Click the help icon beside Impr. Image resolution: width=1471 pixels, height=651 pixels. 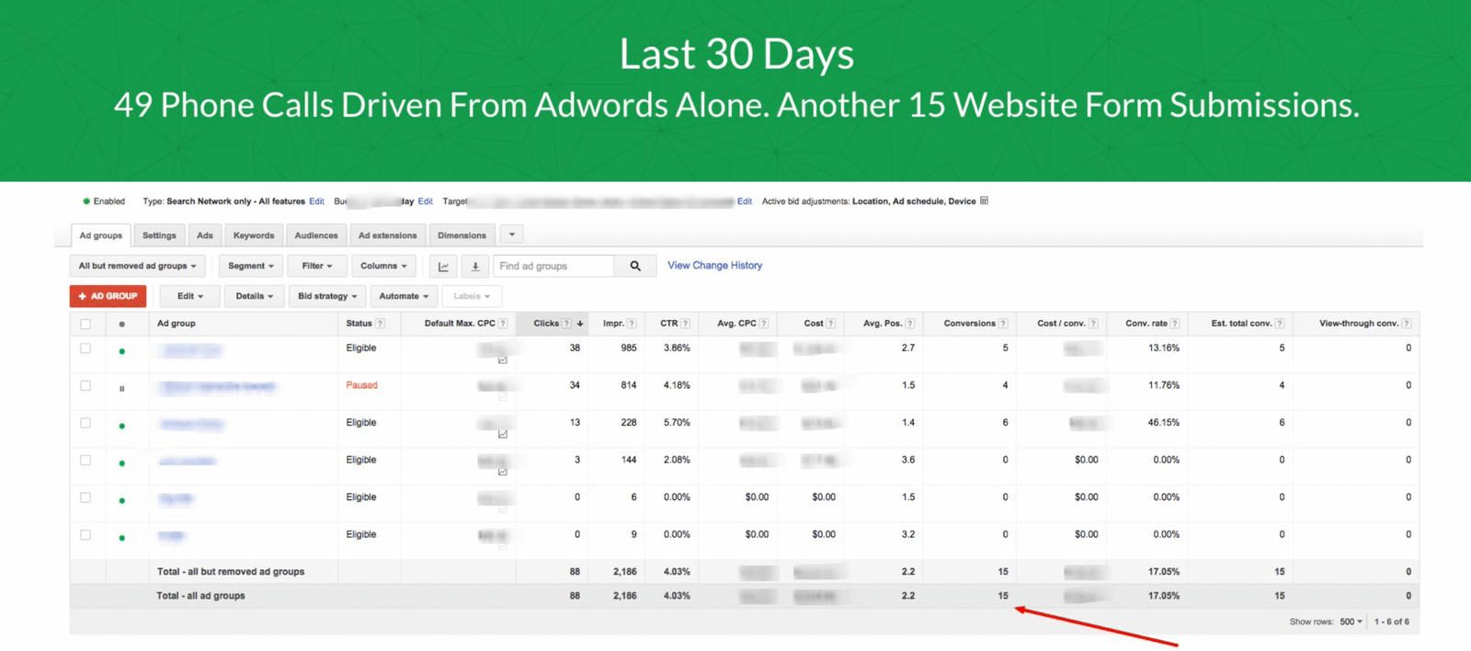[x=632, y=324]
